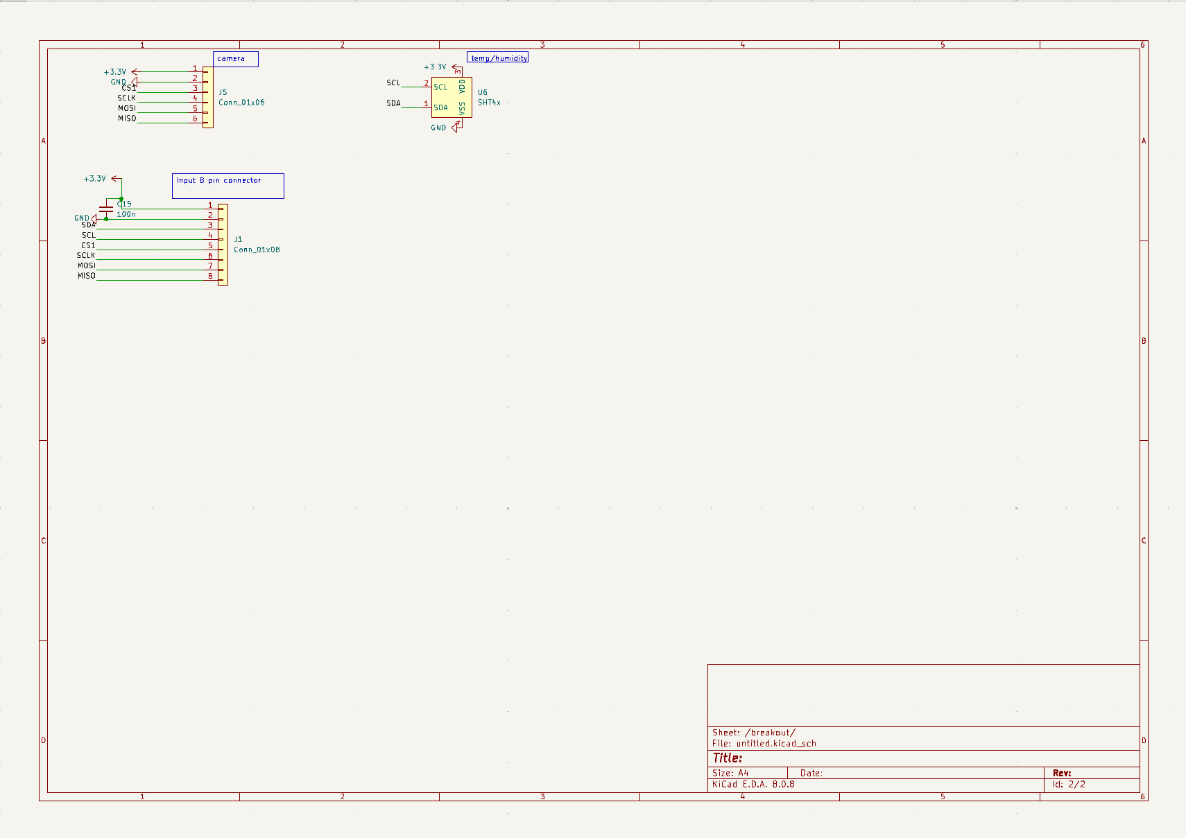Click the 'Sheet: /breakout/' text in title block
The height and width of the screenshot is (838, 1186).
tap(753, 733)
